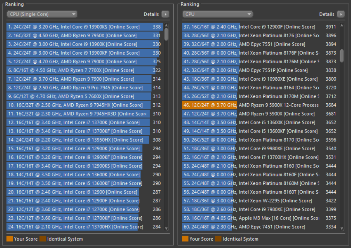Select the Intel Core i7 13700KF row

pyautogui.click(x=84, y=131)
